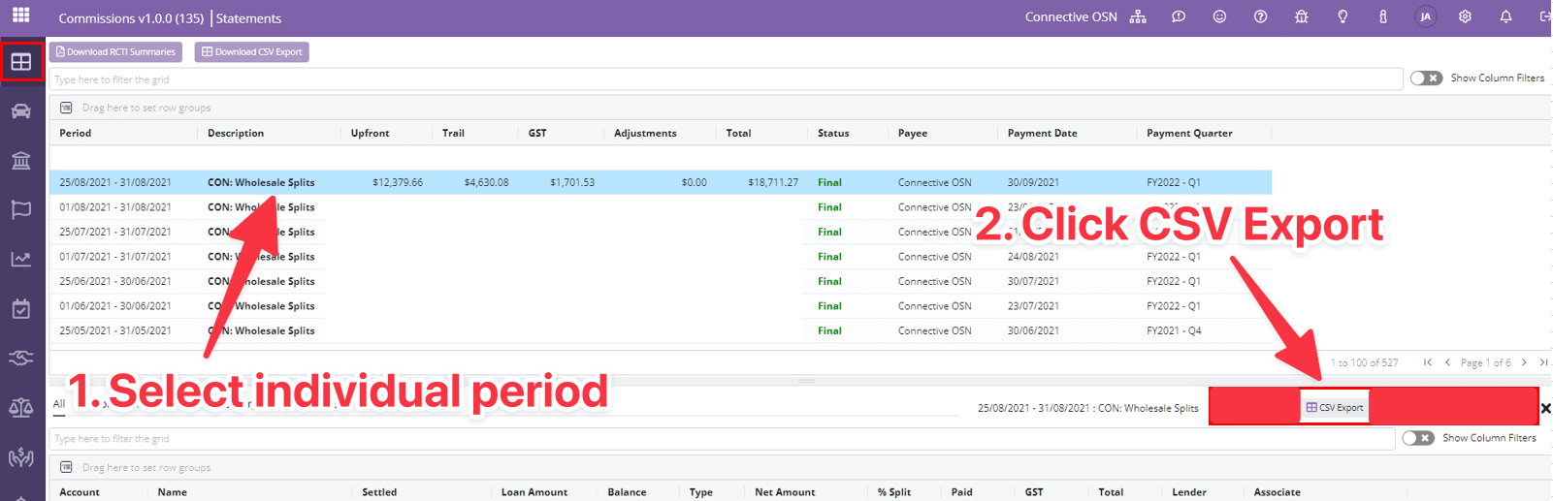Click the $18,711.27 total cell
1553x501 pixels.
[773, 182]
